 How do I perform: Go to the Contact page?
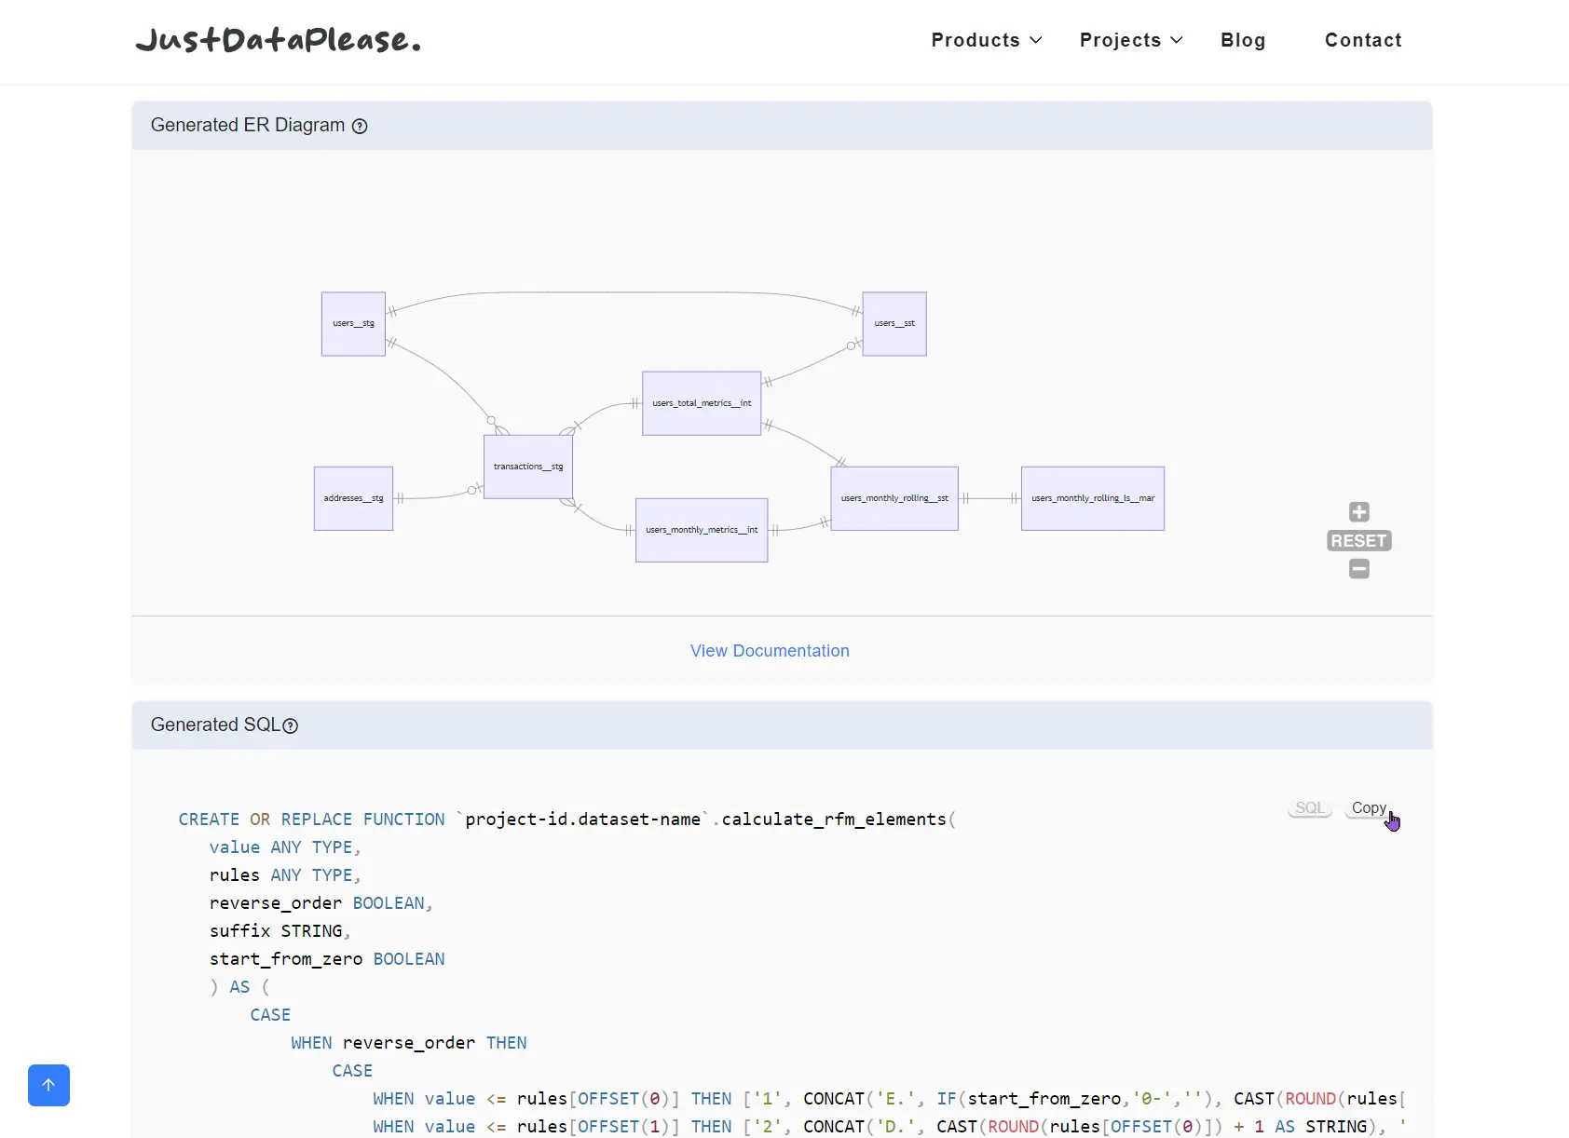point(1363,40)
